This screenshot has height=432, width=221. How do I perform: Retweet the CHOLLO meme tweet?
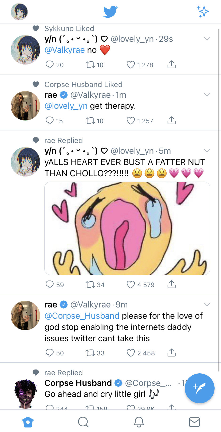[90, 284]
